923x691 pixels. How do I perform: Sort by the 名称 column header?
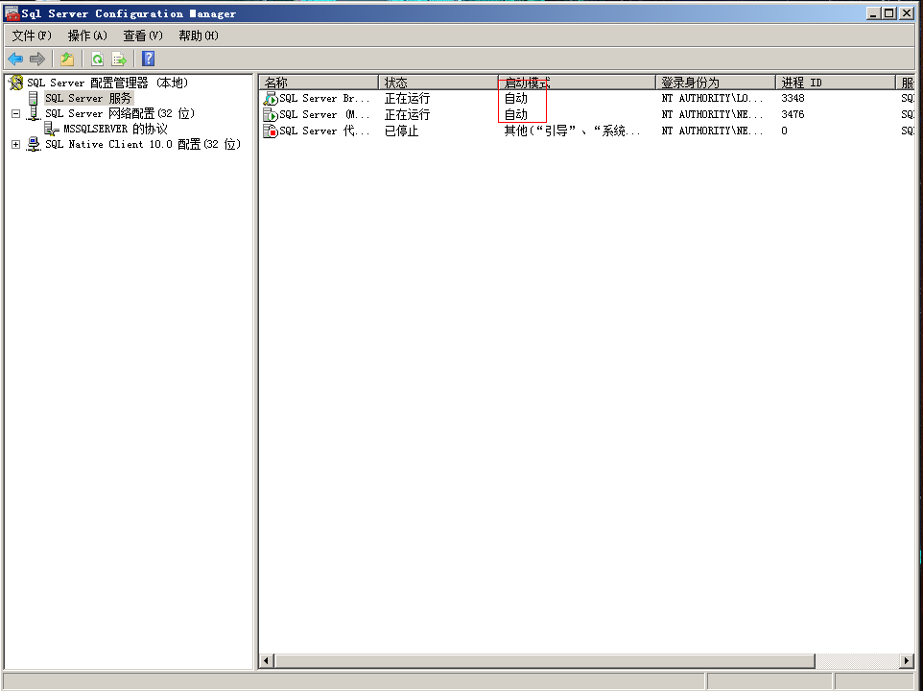pyautogui.click(x=319, y=83)
